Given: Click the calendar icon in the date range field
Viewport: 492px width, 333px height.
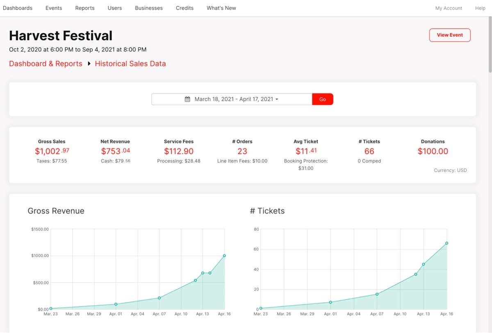Looking at the screenshot, I should coord(187,98).
